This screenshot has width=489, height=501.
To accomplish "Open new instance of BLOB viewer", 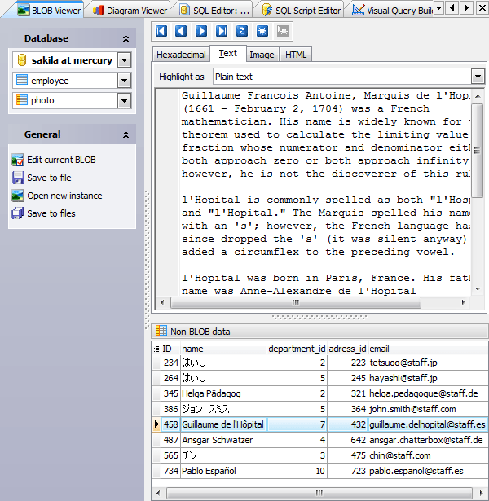I will 64,196.
